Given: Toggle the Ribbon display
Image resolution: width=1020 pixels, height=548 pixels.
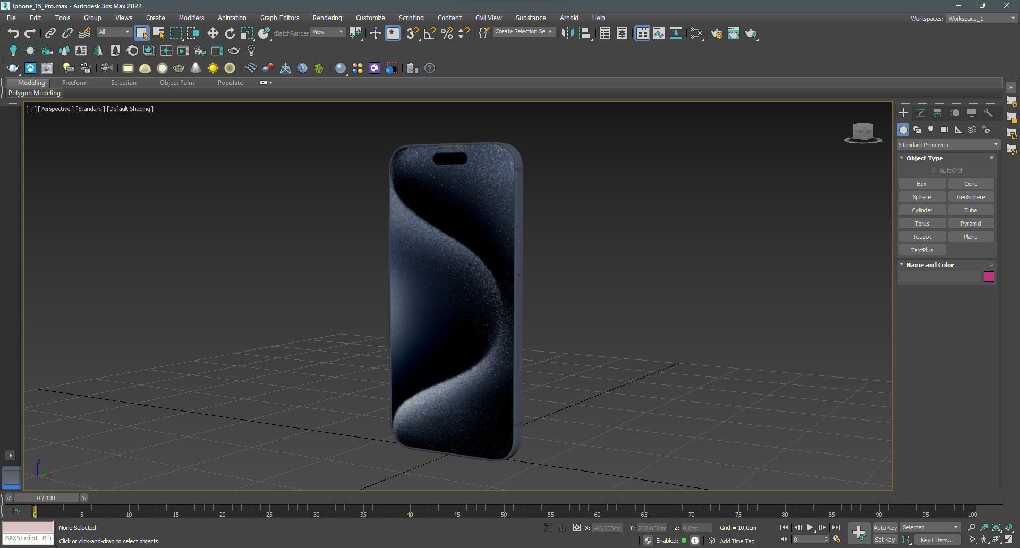Looking at the screenshot, I should point(642,33).
